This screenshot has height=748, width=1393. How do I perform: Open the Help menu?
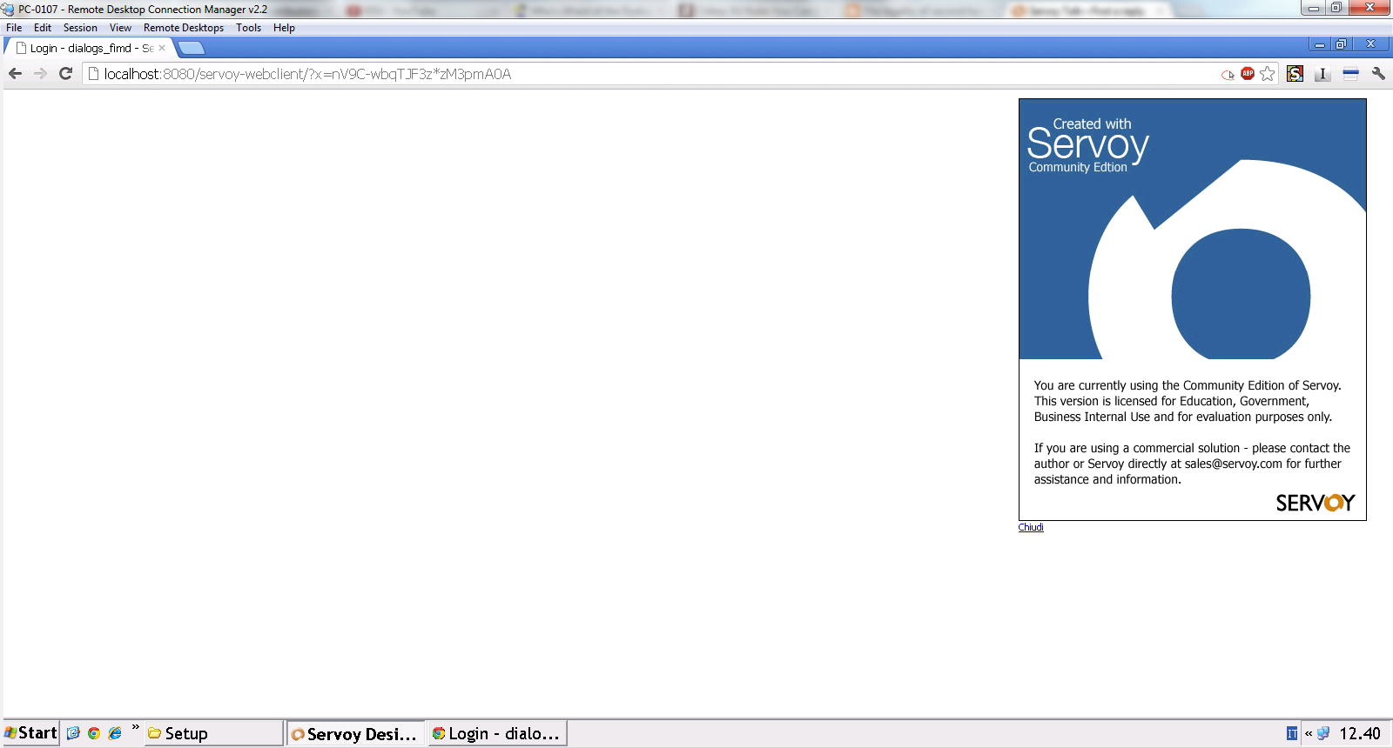pyautogui.click(x=284, y=28)
